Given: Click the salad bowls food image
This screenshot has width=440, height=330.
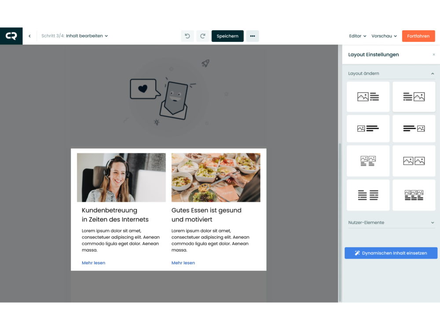Looking at the screenshot, I should (x=216, y=177).
